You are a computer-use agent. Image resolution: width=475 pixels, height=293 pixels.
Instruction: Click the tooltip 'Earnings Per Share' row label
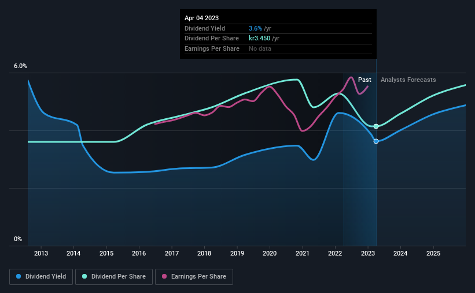[x=212, y=48]
